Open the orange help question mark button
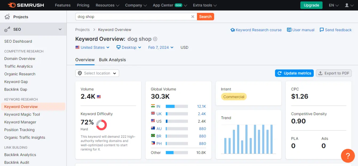Image resolution: width=358 pixels, height=166 pixels. coord(348,155)
